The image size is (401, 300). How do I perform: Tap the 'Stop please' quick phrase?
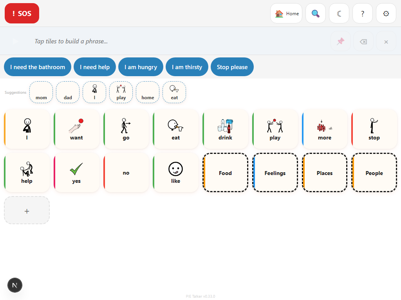click(232, 67)
